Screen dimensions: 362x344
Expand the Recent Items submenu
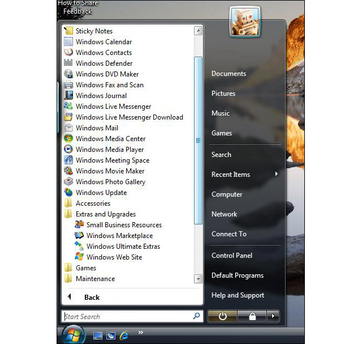(x=245, y=174)
